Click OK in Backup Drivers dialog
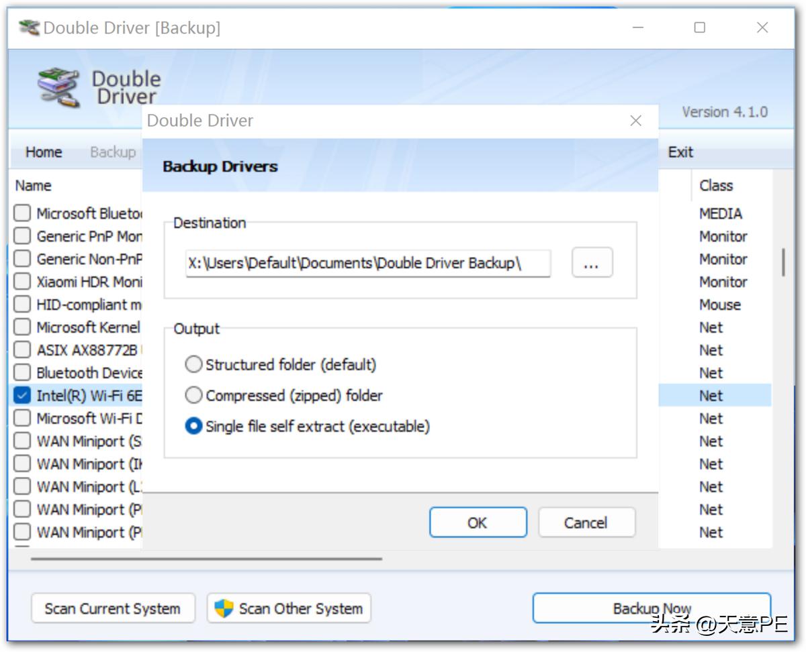Screen dimensions: 806x652 point(478,523)
